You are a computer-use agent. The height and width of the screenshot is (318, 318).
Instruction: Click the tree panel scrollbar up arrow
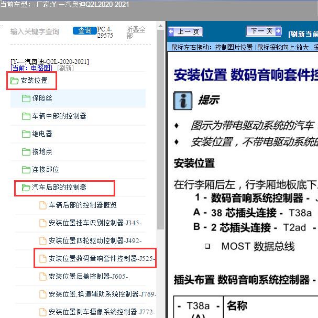pos(161,26)
